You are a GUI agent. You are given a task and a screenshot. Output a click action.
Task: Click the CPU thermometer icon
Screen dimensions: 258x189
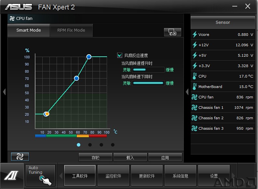[195, 76]
